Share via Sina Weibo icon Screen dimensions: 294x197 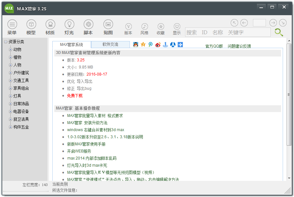(x=158, y=45)
